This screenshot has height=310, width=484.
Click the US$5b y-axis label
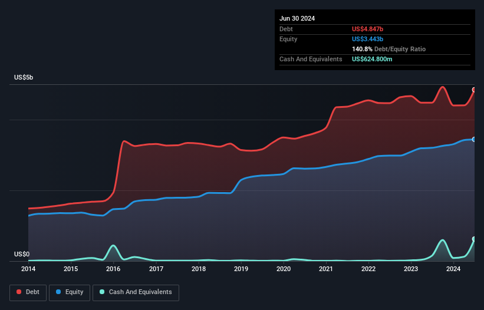click(24, 77)
